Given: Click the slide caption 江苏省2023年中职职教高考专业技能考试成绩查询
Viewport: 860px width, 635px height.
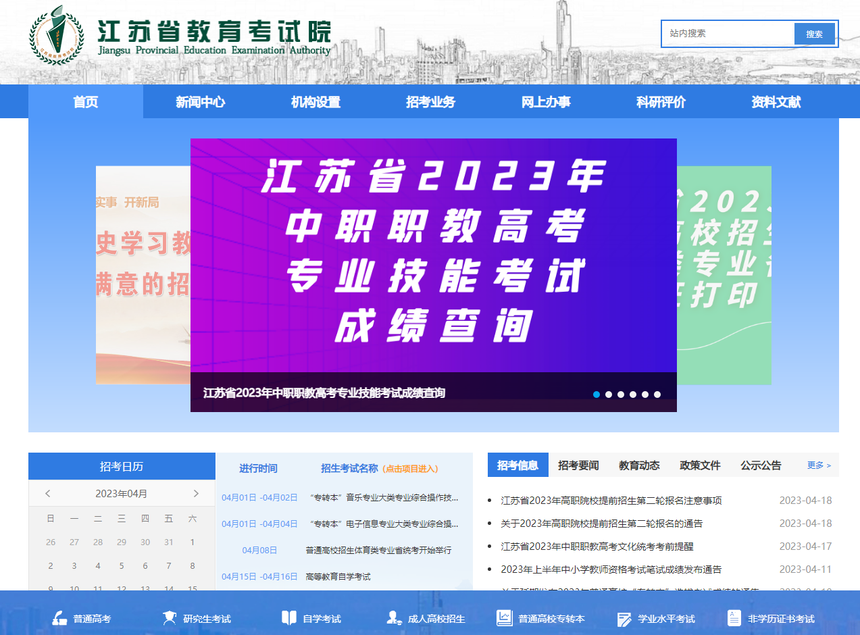Looking at the screenshot, I should click(324, 393).
